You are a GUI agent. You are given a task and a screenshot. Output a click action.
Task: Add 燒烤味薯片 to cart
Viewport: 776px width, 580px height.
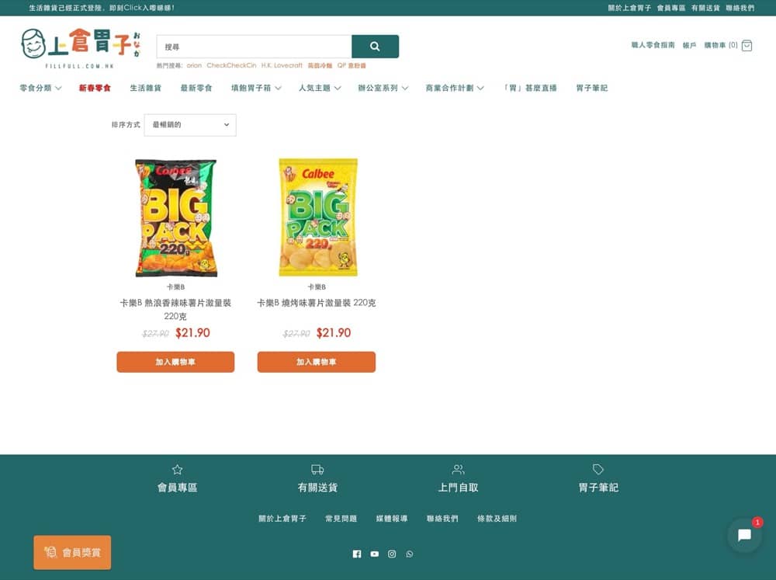(317, 362)
